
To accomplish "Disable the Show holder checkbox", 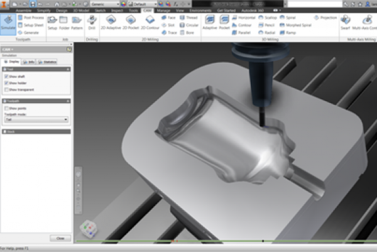I will coord(6,83).
